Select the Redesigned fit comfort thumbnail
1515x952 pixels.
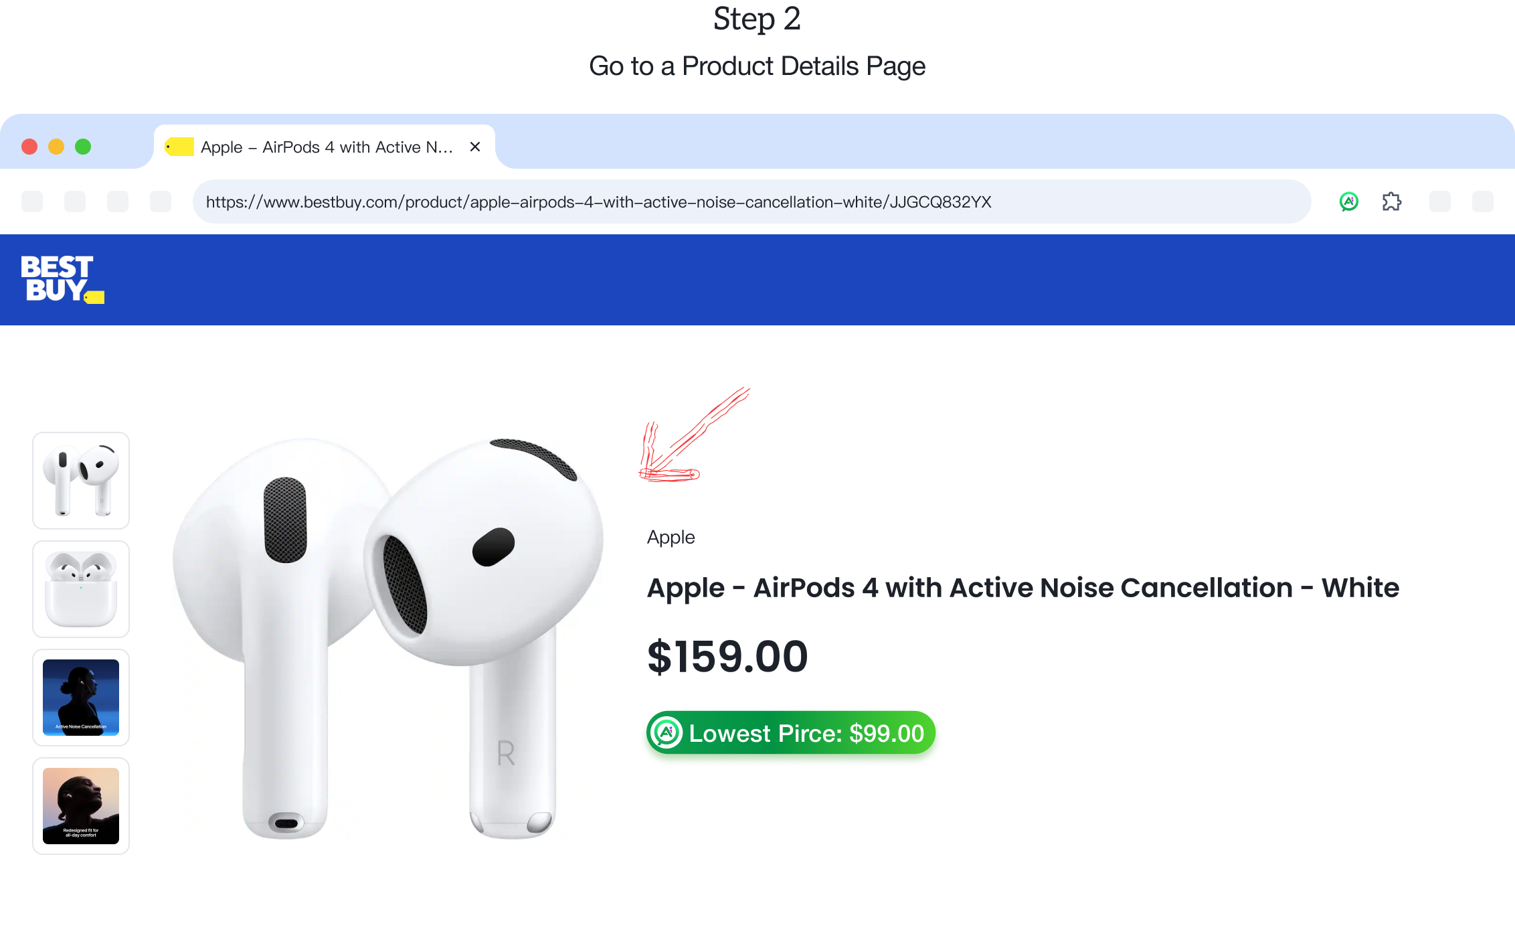(80, 806)
